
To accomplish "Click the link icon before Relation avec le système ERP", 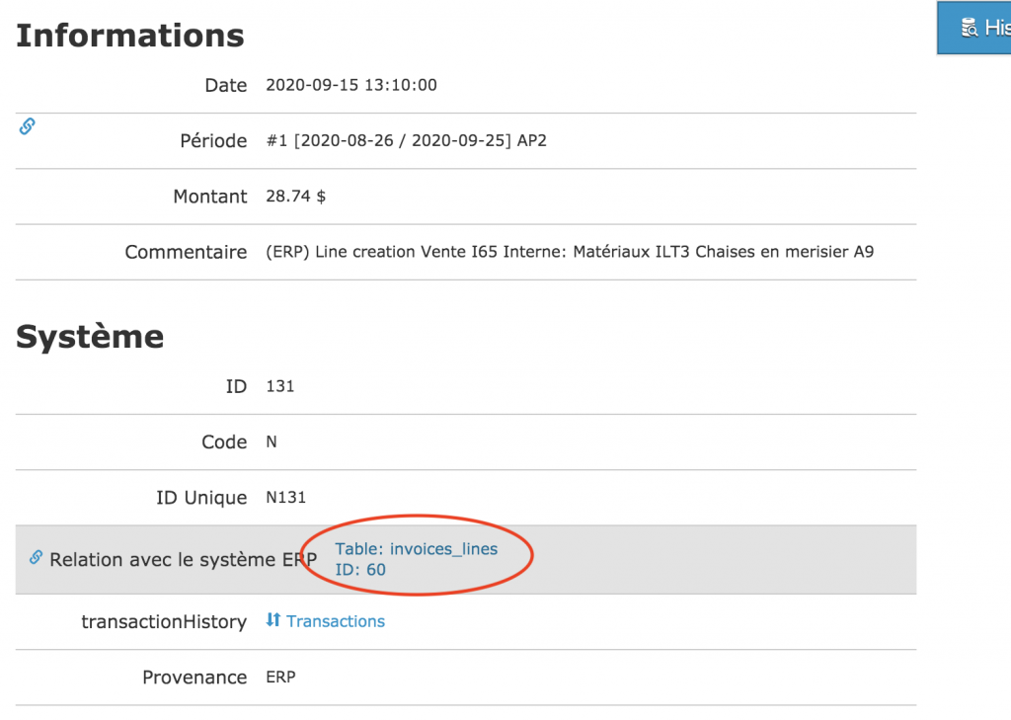I will 36,558.
